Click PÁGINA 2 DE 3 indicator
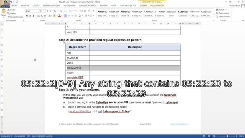 pyautogui.click(x=6, y=136)
